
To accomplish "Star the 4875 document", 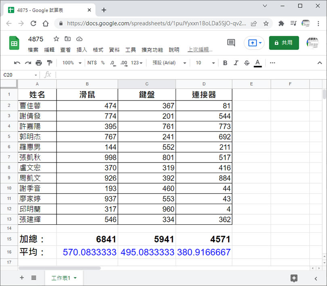I will pyautogui.click(x=56, y=39).
